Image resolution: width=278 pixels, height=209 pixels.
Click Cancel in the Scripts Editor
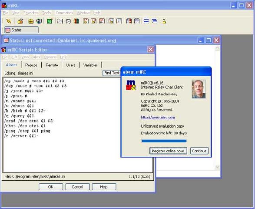coord(77,187)
